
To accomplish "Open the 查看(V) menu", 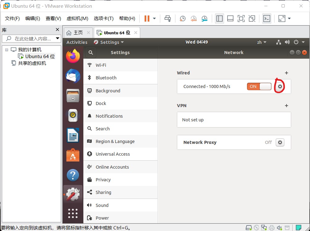I will [53, 19].
